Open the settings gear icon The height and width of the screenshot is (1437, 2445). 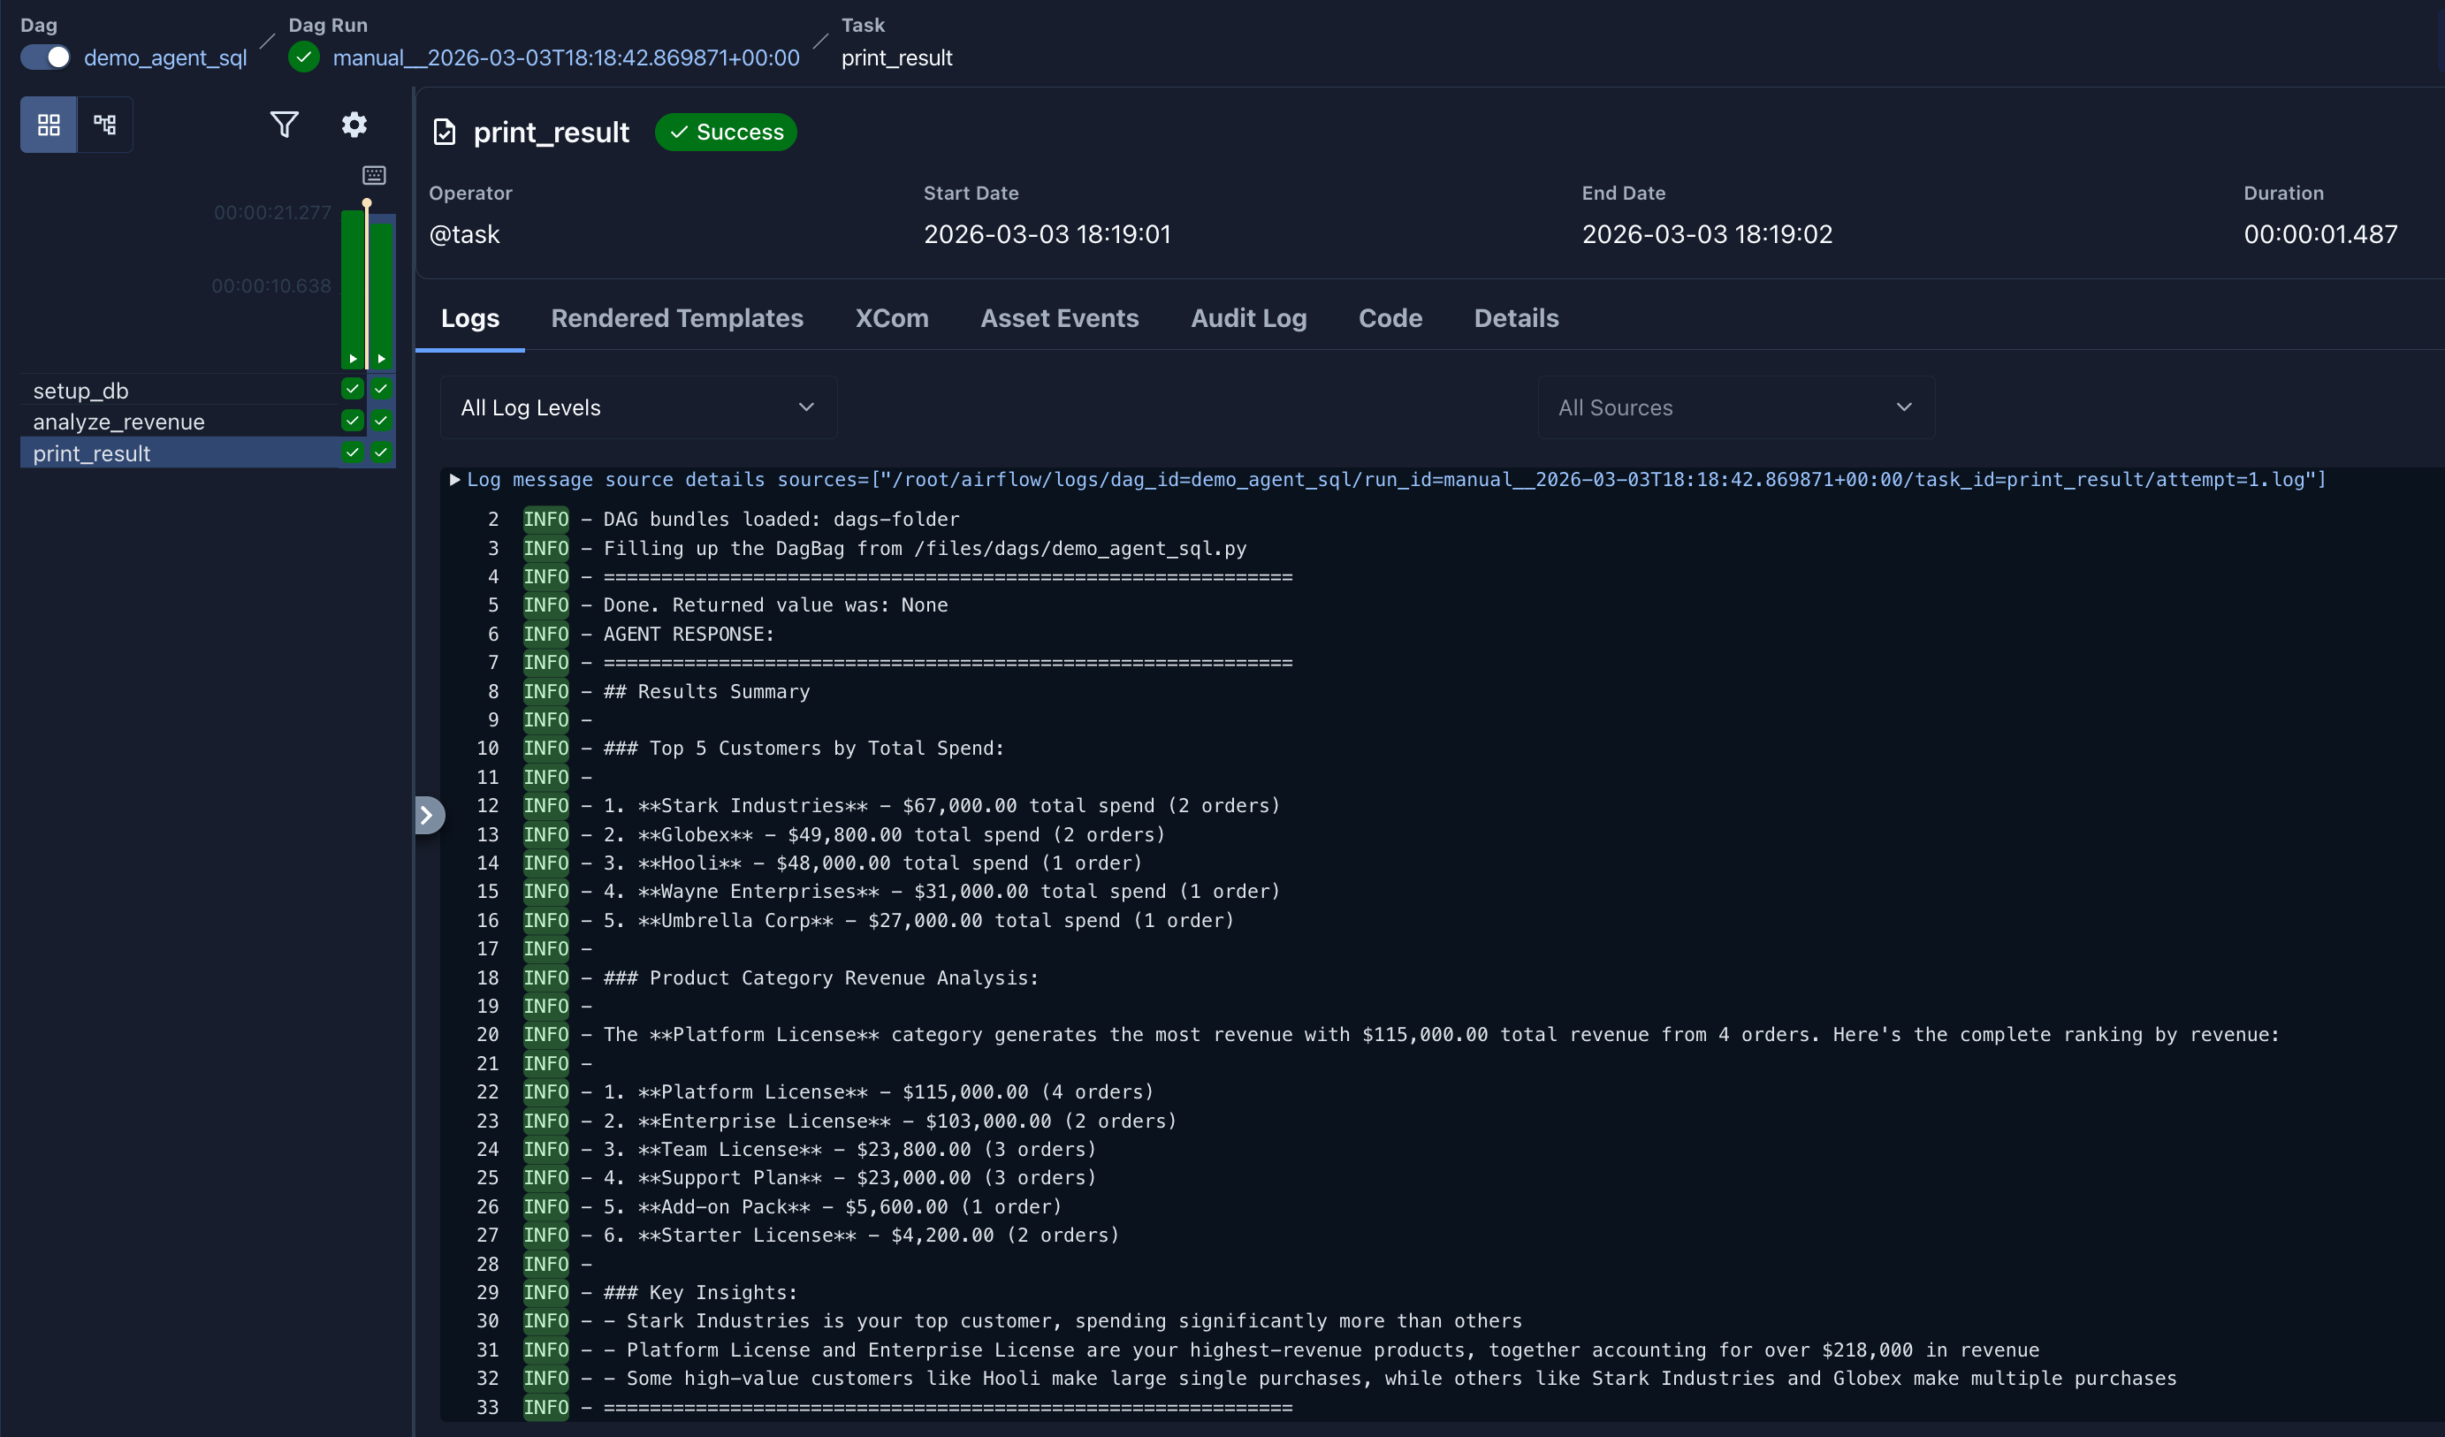tap(354, 125)
